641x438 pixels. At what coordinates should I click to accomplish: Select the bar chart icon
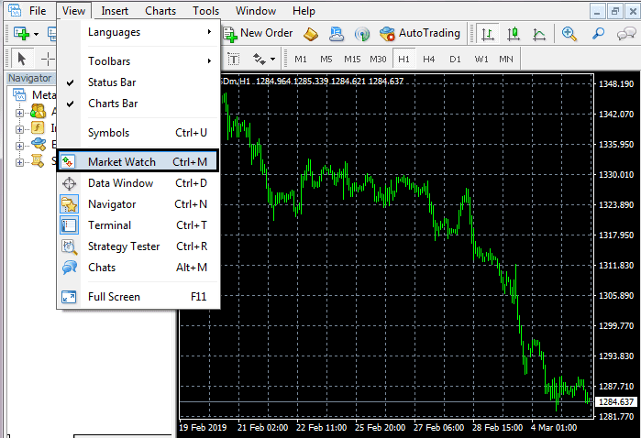(488, 34)
